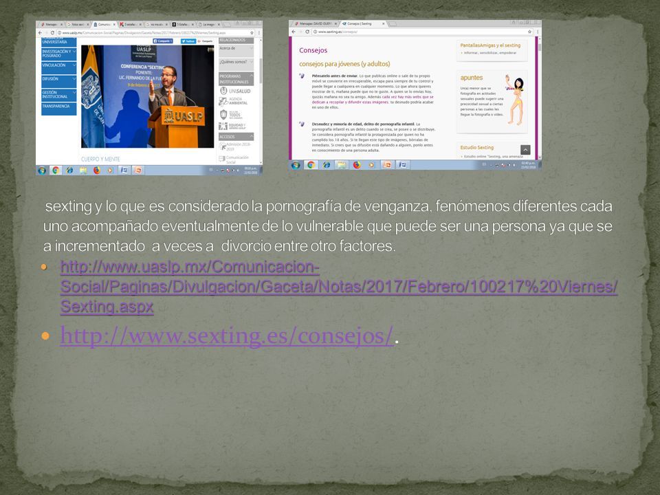
Task: Click CUERPO Y MENTE heading on UASLP page
Action: [100, 159]
